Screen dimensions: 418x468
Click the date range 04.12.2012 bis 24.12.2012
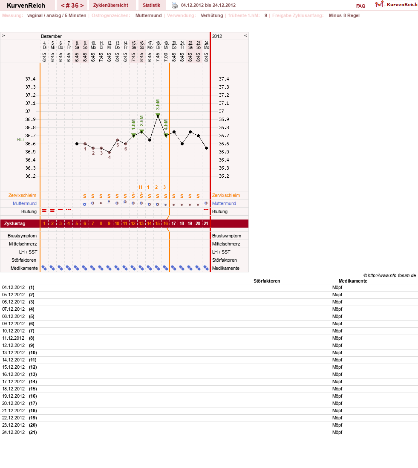click(208, 5)
